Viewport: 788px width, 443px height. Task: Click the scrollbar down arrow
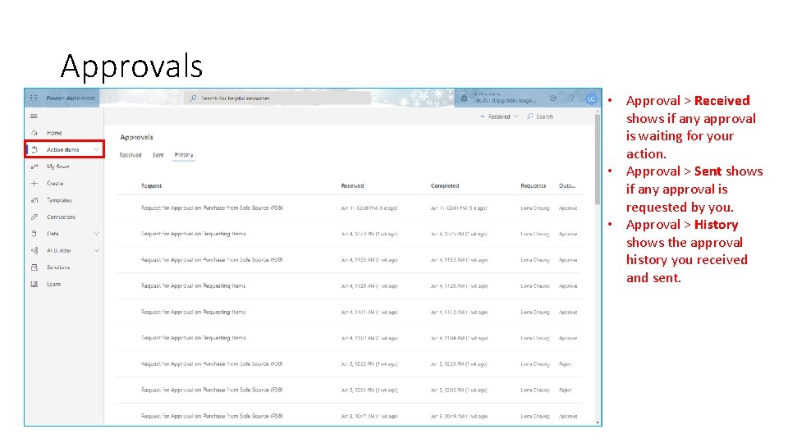(598, 422)
